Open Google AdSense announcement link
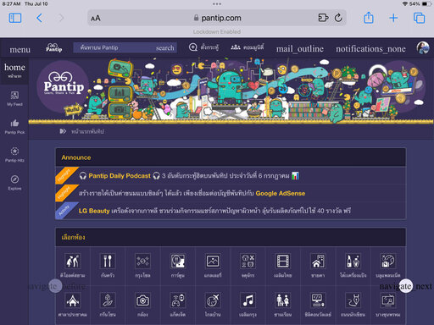This screenshot has width=434, height=325. [281, 193]
